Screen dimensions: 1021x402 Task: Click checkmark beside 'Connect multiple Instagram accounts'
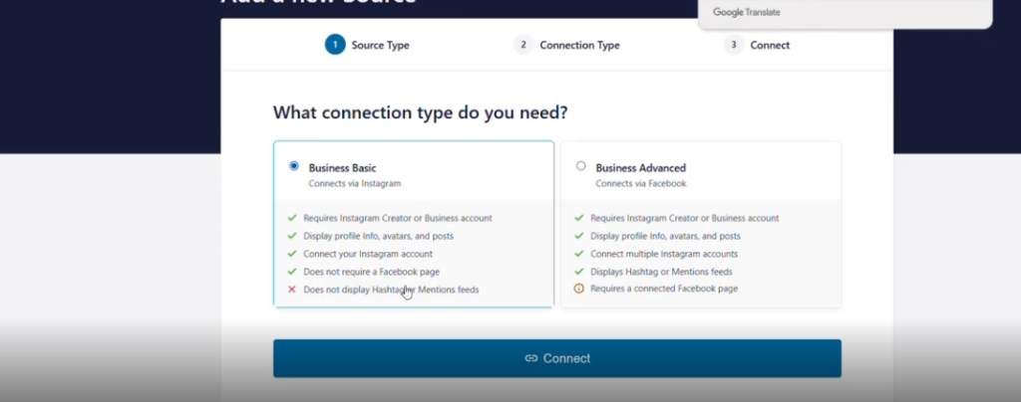tap(579, 254)
